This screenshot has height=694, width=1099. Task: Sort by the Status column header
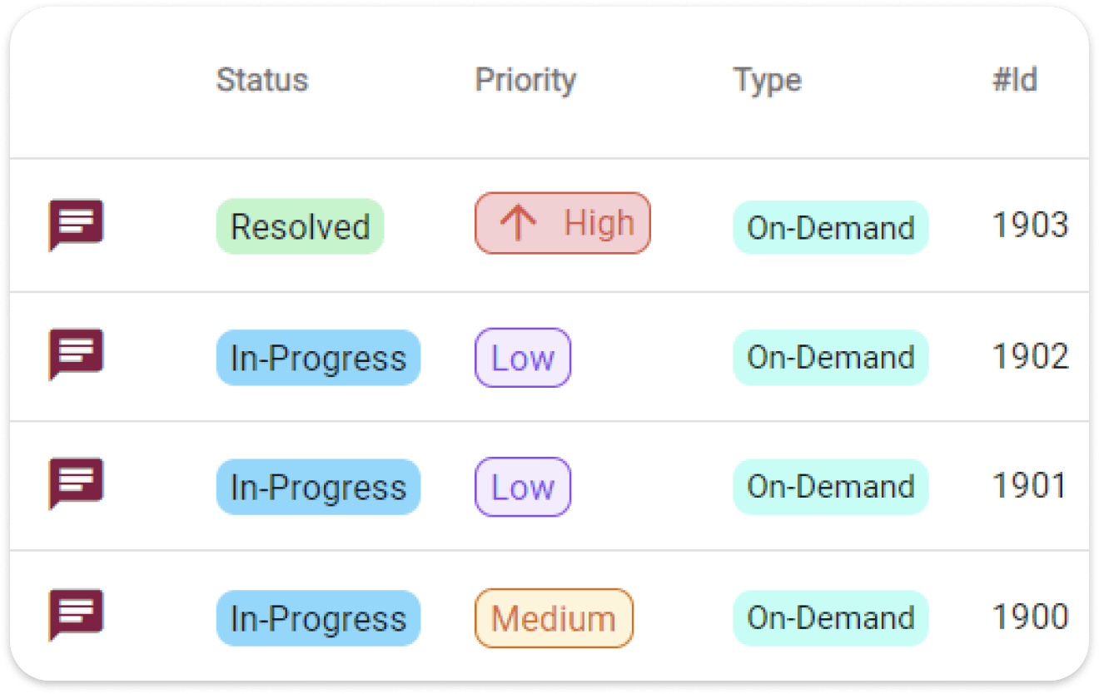(262, 81)
